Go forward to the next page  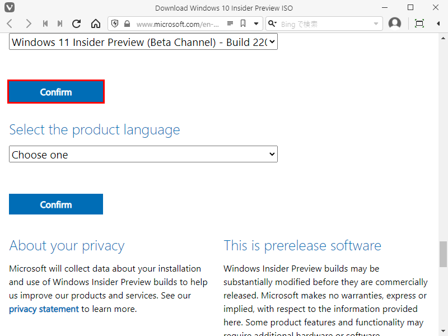28,24
